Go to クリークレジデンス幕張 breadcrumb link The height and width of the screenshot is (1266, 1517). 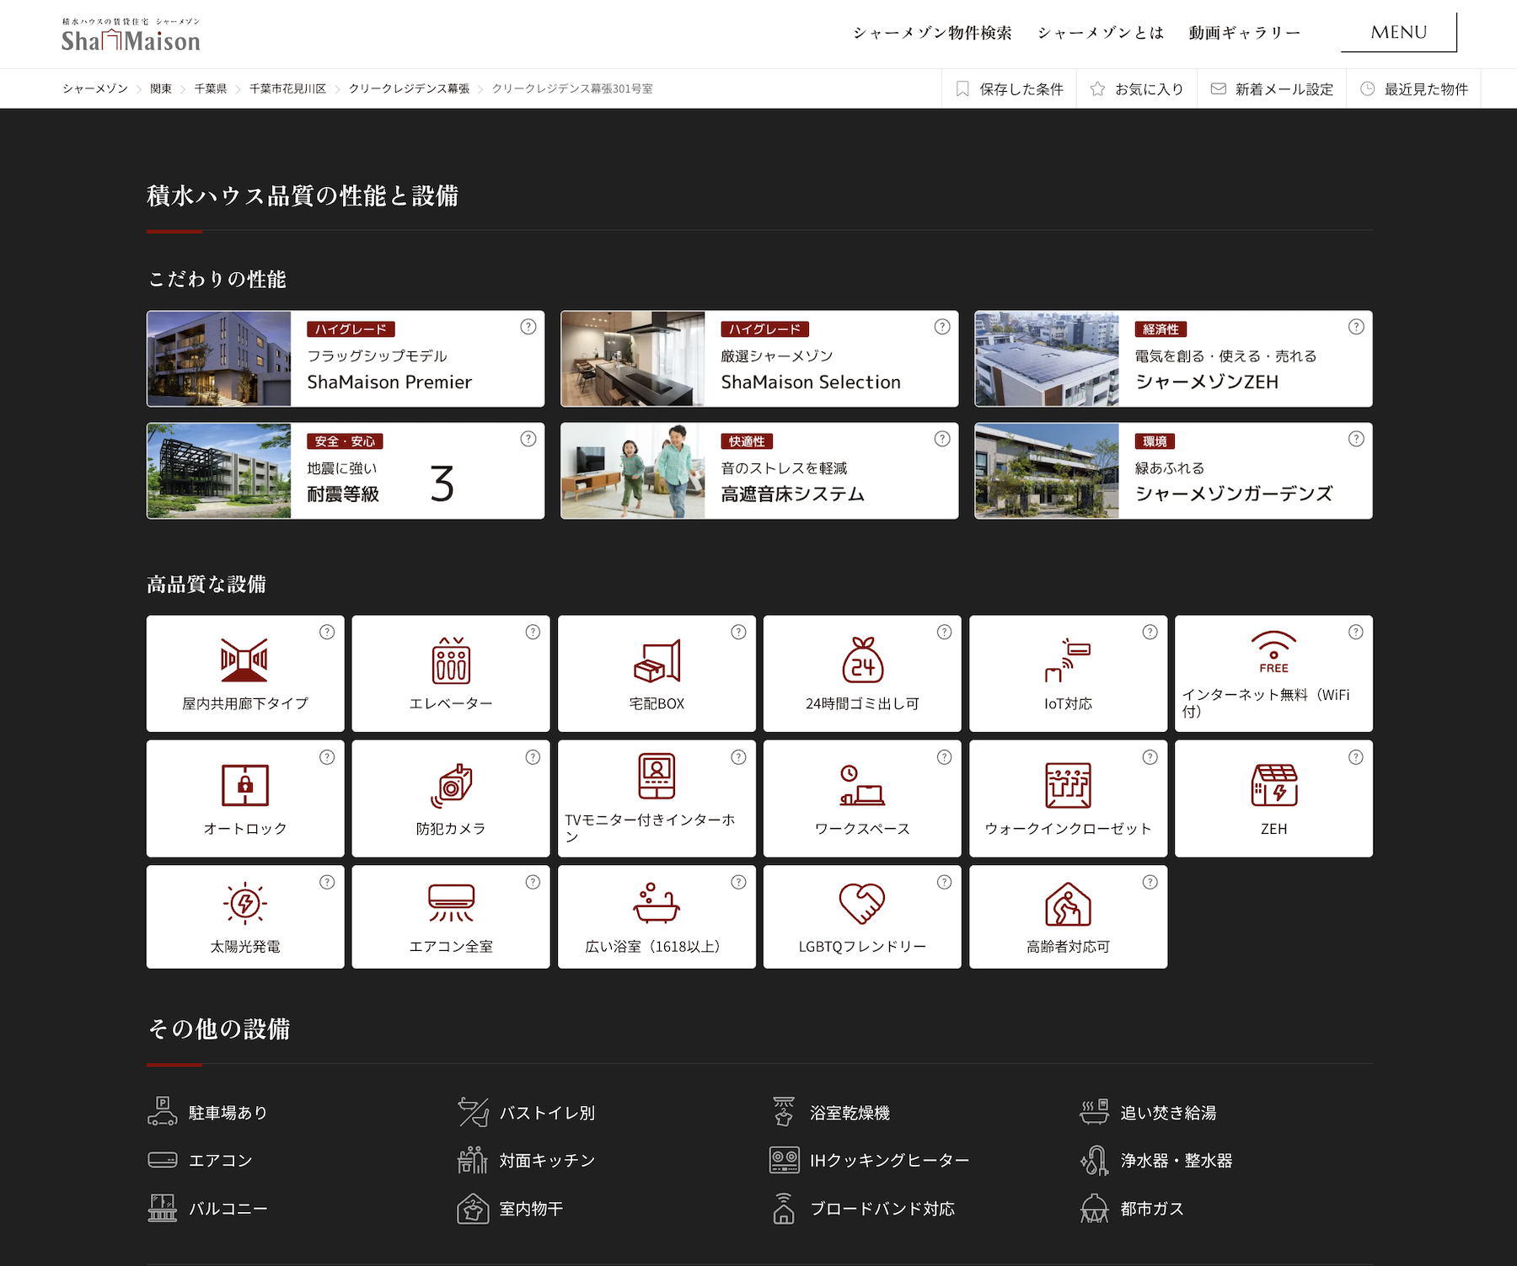pyautogui.click(x=409, y=88)
